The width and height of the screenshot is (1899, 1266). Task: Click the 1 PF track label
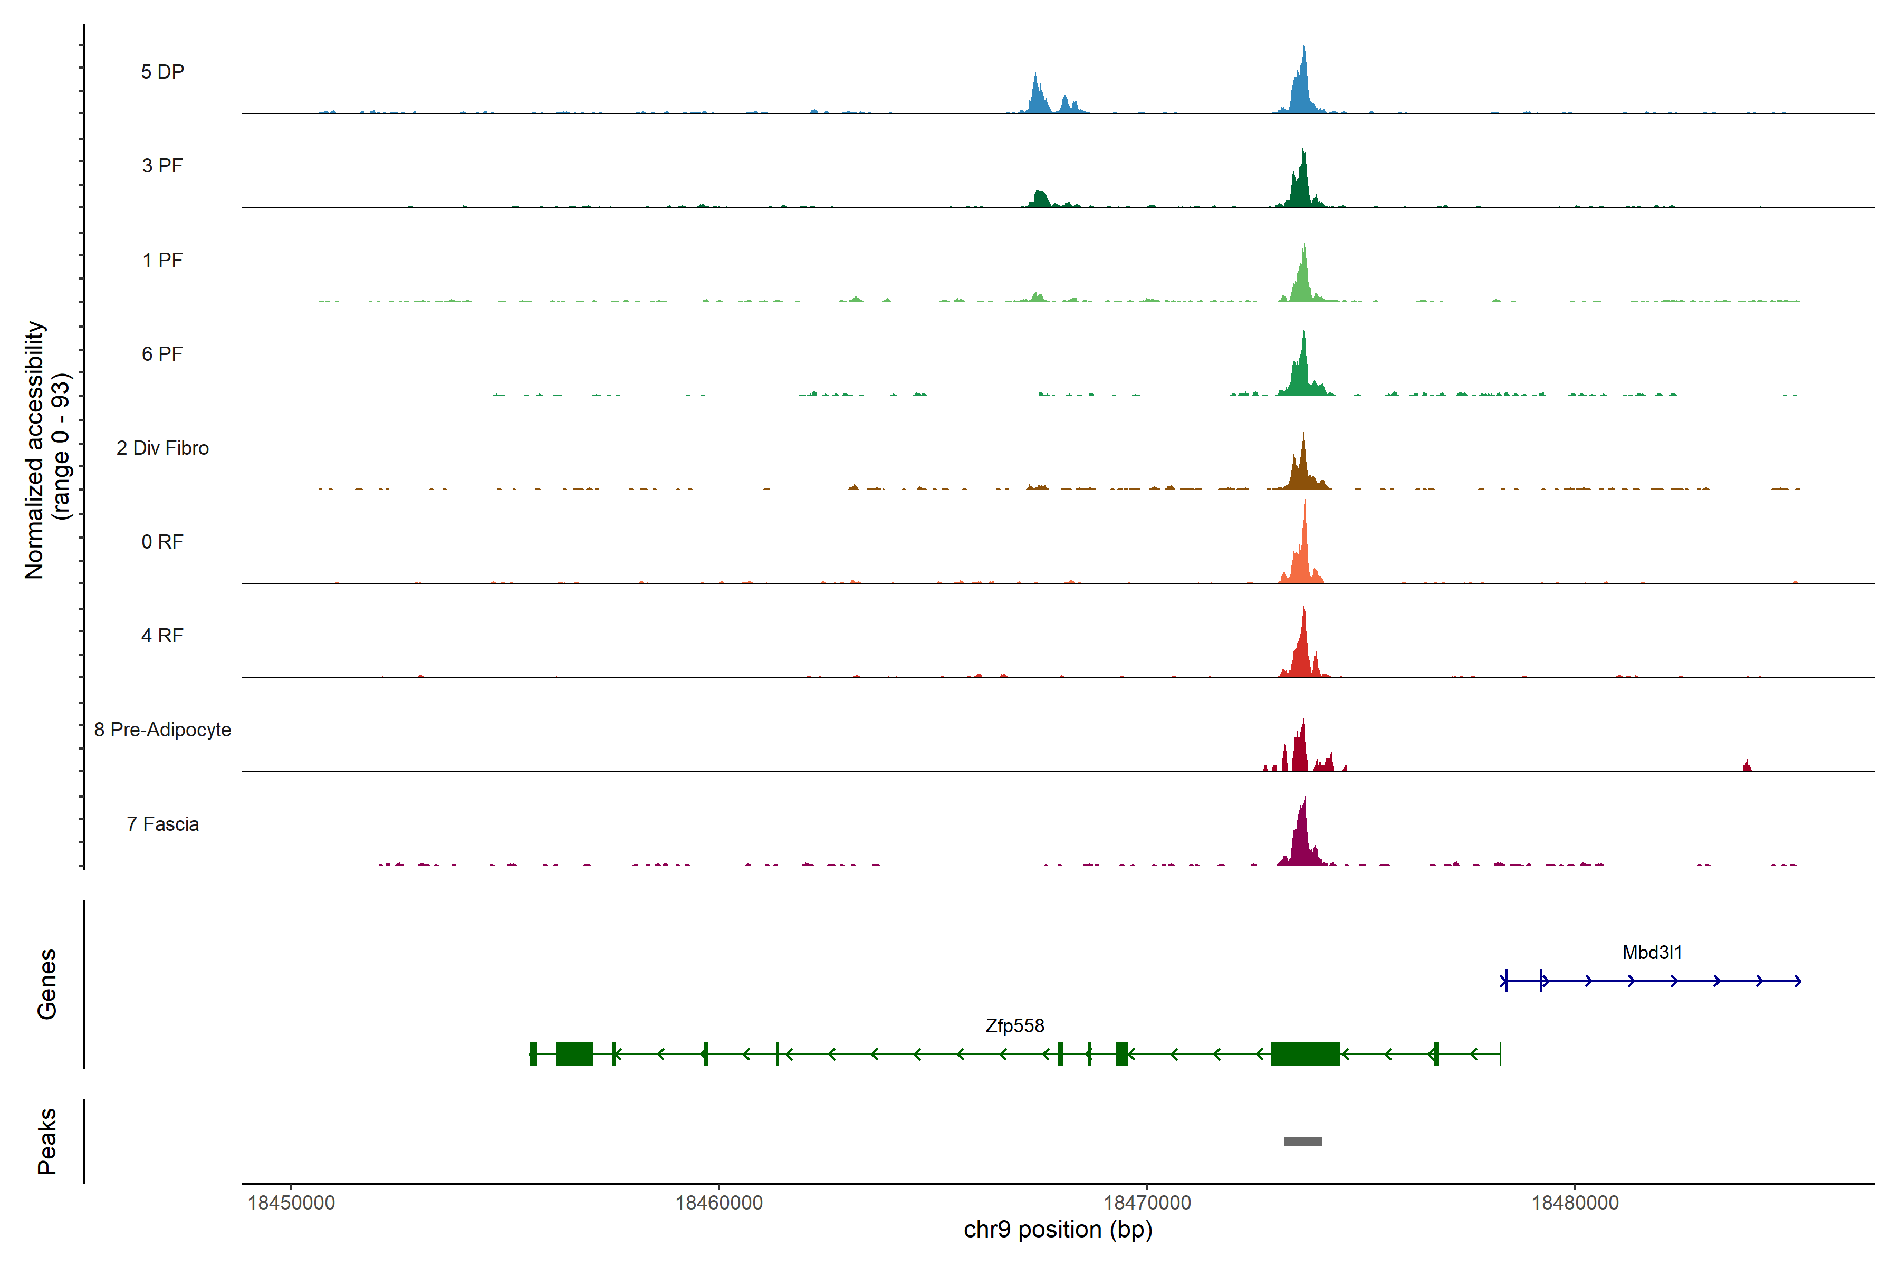tap(162, 260)
